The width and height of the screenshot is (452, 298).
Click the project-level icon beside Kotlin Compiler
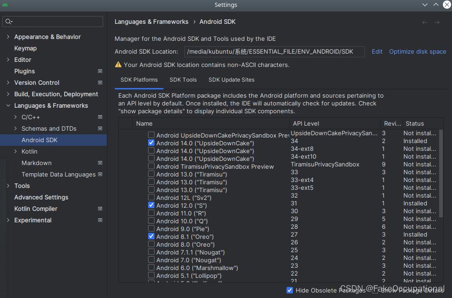[x=100, y=209]
